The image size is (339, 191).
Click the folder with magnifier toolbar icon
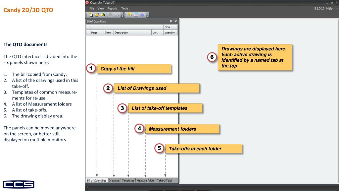click(x=130, y=15)
